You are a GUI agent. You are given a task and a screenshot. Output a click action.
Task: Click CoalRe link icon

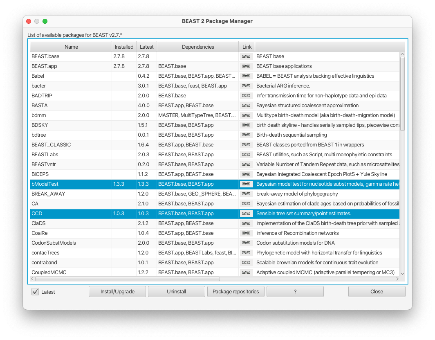[246, 233]
